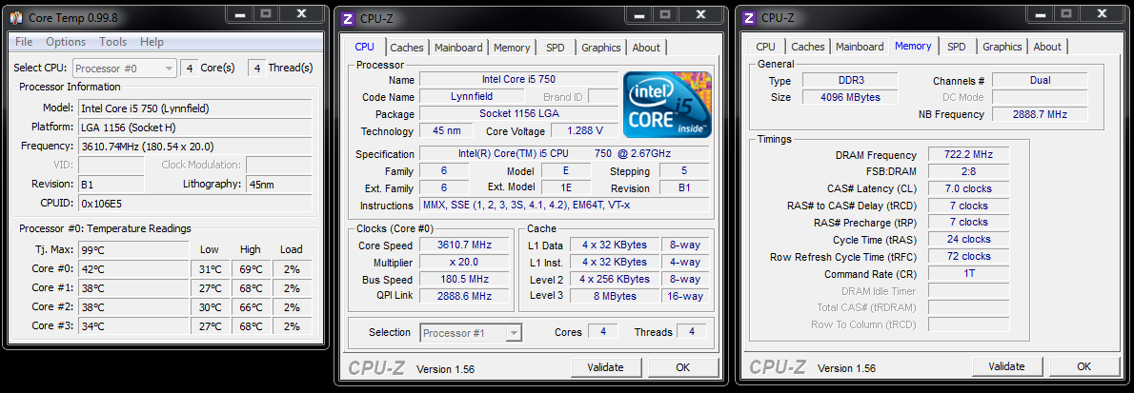1134x393 pixels.
Task: Click the Intel Core i5 inside logo
Action: pyautogui.click(x=667, y=104)
